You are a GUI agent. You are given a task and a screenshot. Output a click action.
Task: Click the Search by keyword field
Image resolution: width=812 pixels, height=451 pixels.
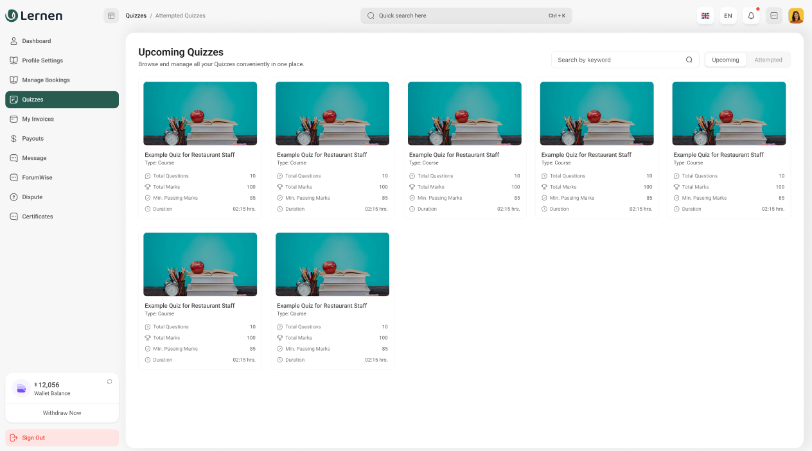[x=617, y=60]
